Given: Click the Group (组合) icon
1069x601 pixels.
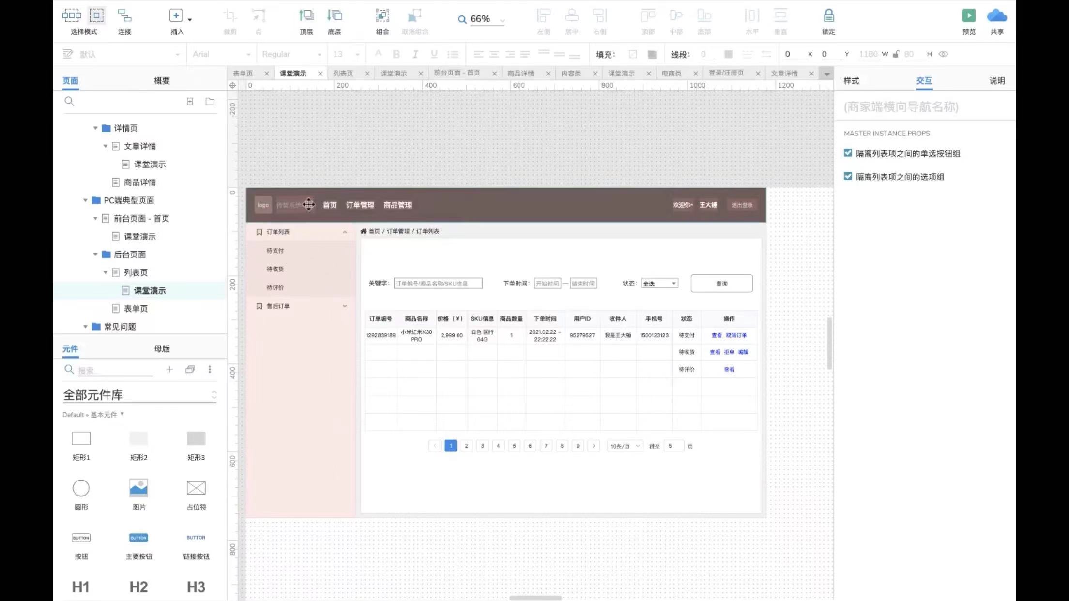Looking at the screenshot, I should pos(382,16).
